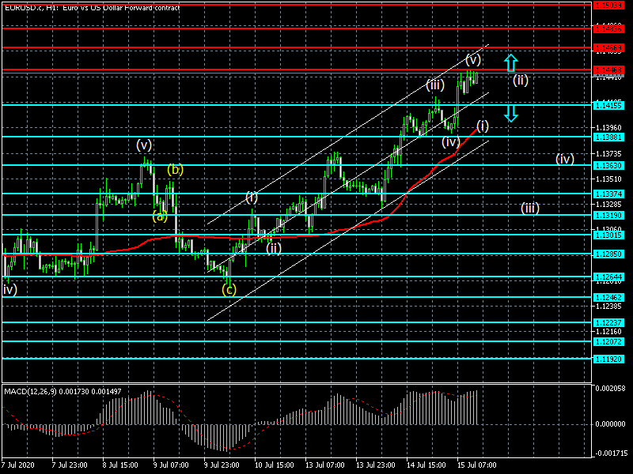Select the (i) wave label above 10 Jul 15:00
Viewport: 633px width, 474px height.
[x=252, y=197]
